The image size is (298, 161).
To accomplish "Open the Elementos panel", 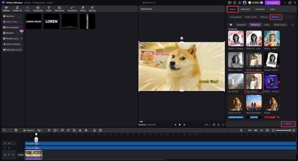I will 60,9.
